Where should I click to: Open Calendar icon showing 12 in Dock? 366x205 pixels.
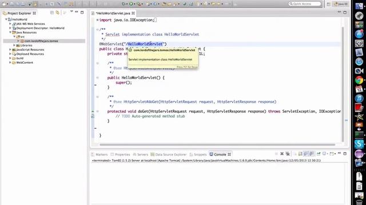click(x=359, y=89)
